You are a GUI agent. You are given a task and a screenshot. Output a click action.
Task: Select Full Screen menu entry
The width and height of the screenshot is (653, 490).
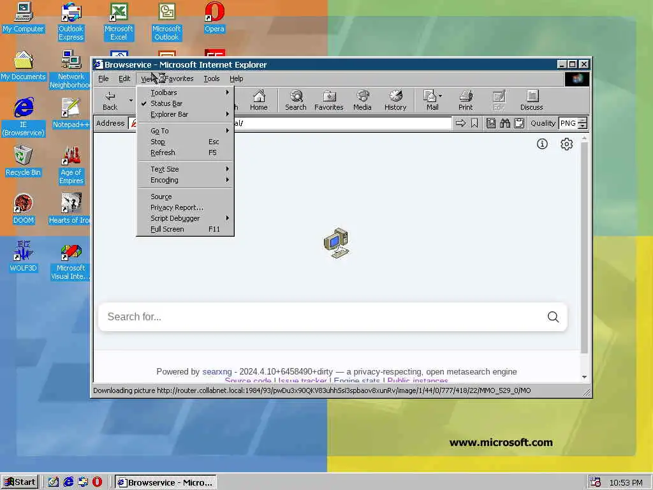[x=186, y=229]
